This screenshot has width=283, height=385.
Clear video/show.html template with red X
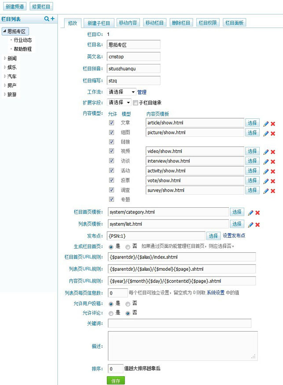tap(273, 152)
